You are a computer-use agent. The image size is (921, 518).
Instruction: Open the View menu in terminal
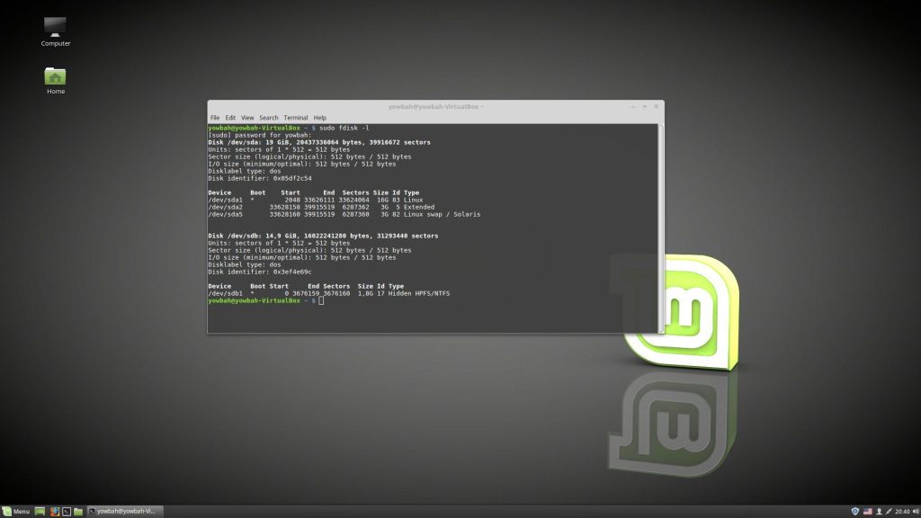coord(247,118)
